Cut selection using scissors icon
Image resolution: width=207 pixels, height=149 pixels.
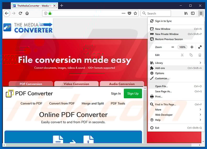point(182,55)
